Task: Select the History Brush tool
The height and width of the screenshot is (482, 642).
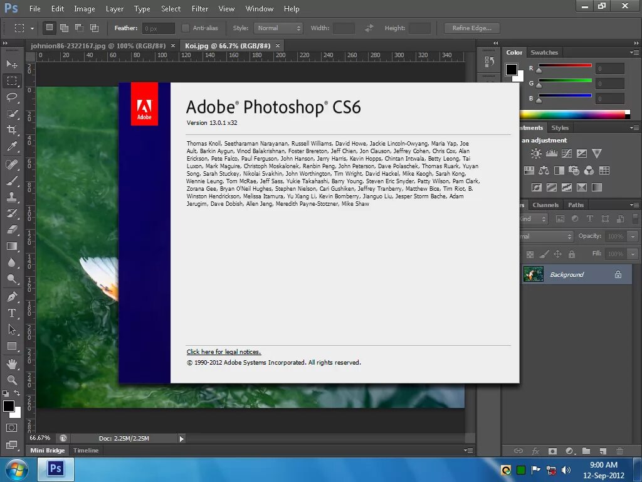Action: tap(12, 213)
